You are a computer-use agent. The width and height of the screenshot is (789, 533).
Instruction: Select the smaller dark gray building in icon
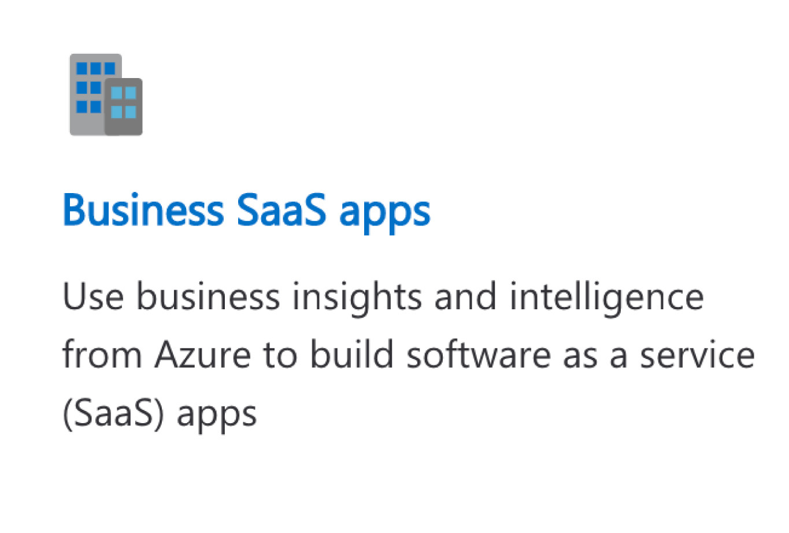[x=124, y=107]
